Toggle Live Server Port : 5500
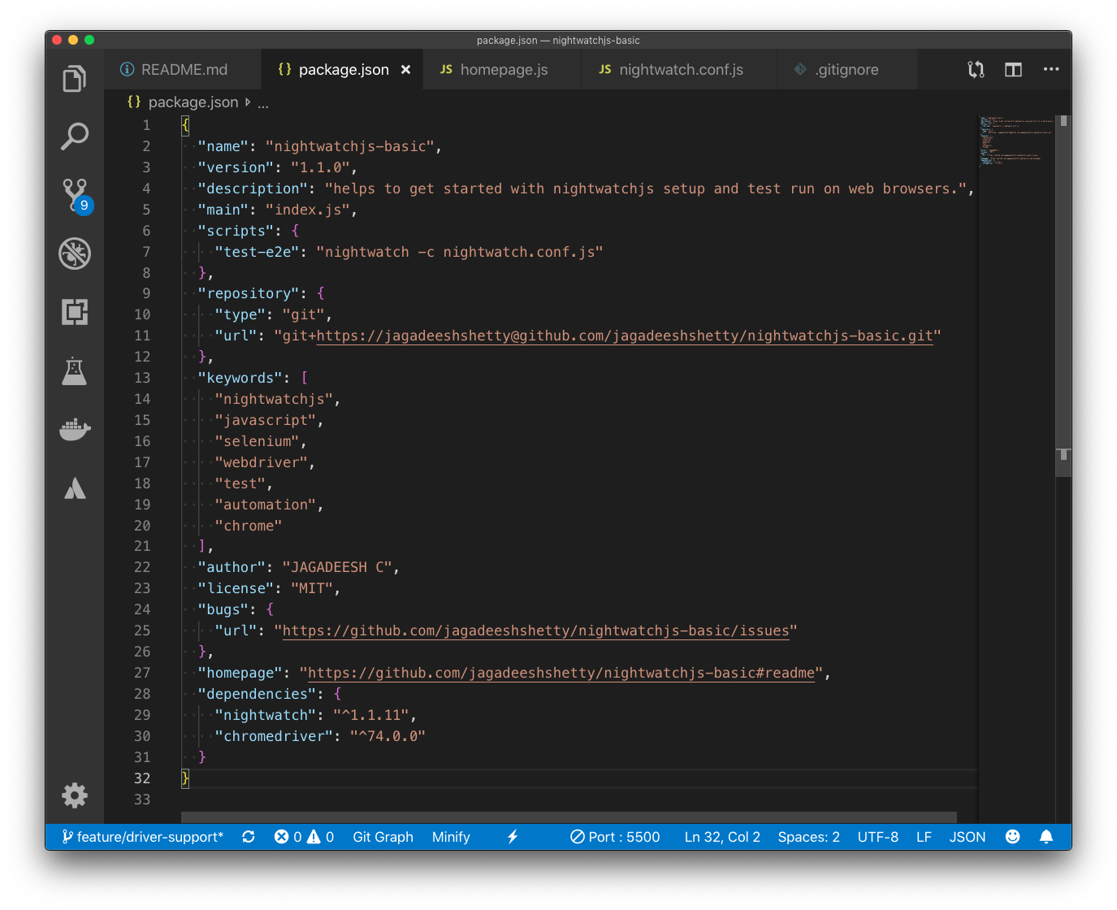1117x910 pixels. pos(615,837)
